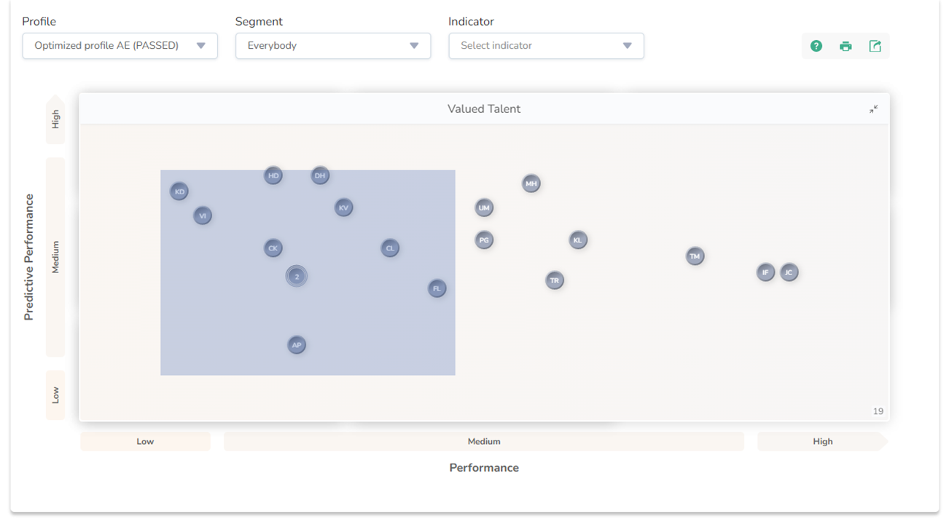Viewport: 949px width, 522px height.
Task: Click the TM person marker
Action: pyautogui.click(x=695, y=256)
